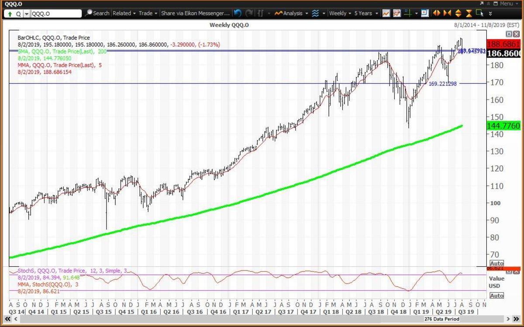The height and width of the screenshot is (327, 524).
Task: Toggle Auto scale on the price axis
Action: tap(496, 263)
